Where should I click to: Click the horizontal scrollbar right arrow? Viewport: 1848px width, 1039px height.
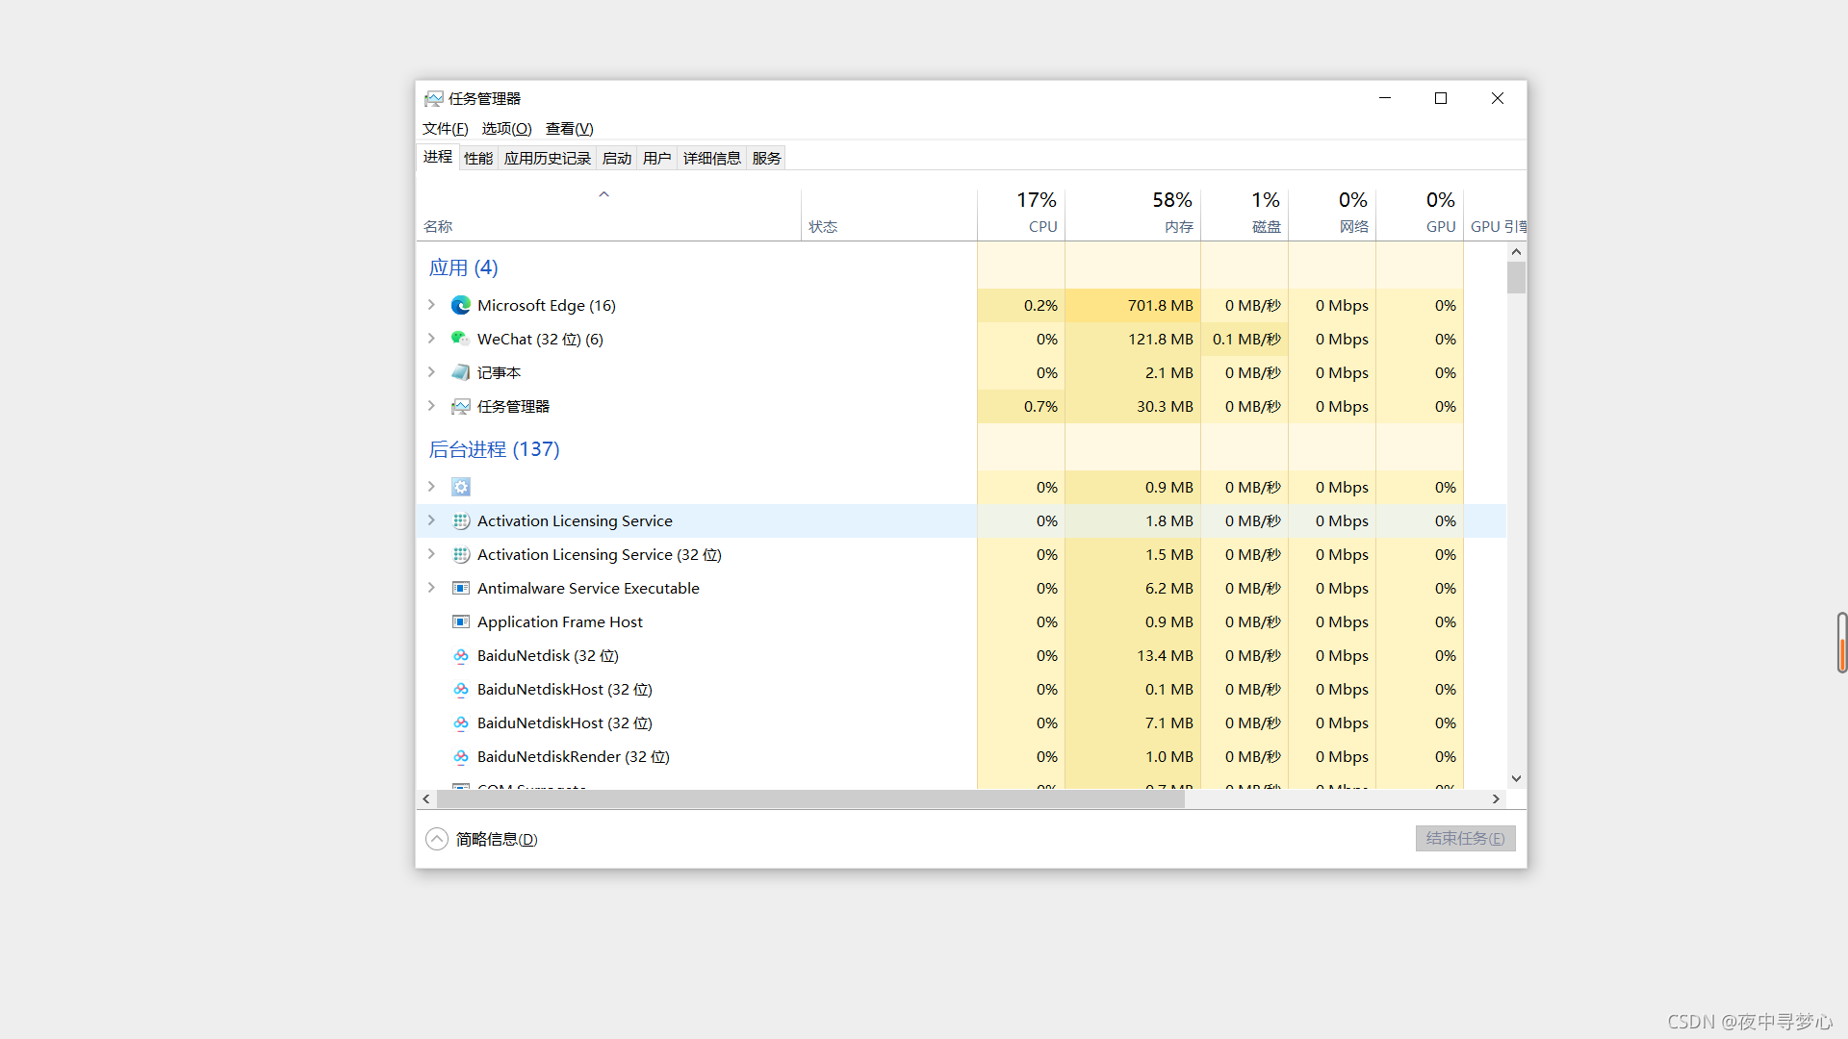tap(1496, 798)
